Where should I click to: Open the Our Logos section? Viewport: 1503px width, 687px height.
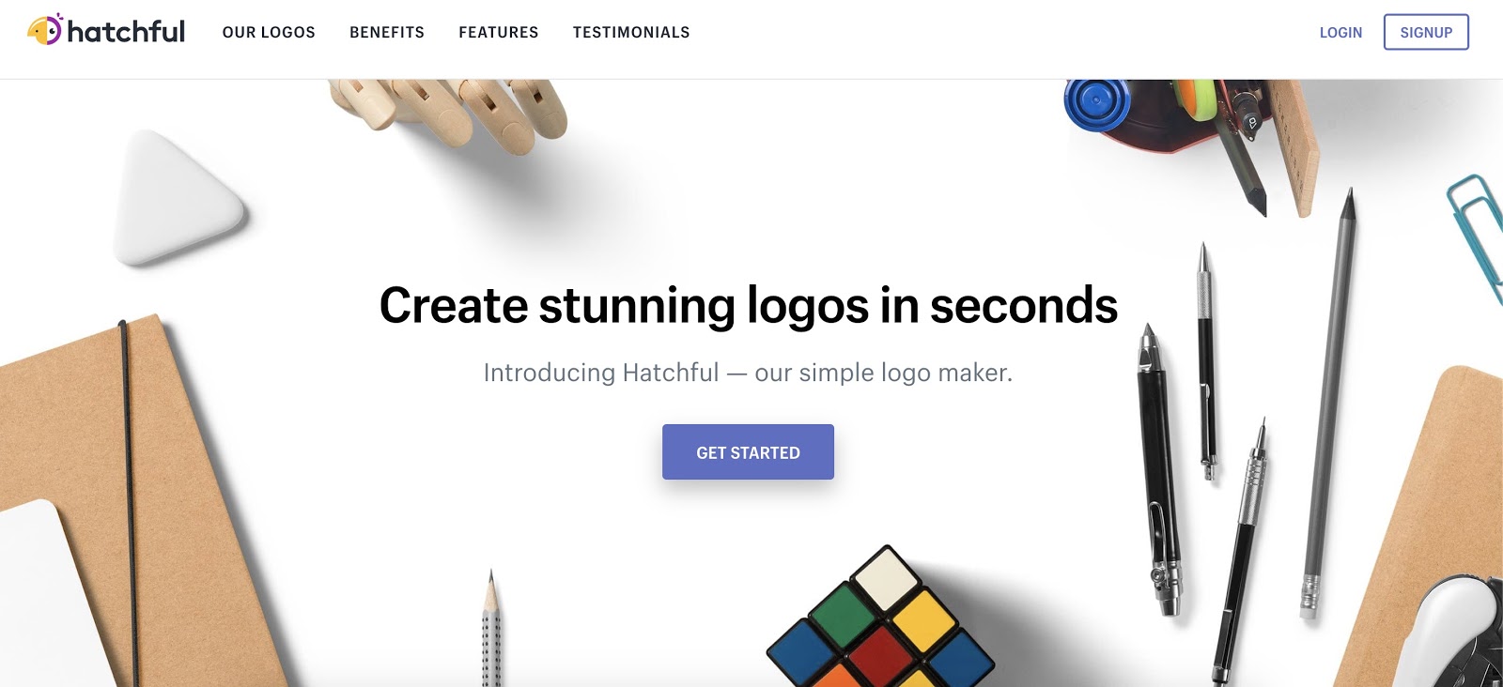click(x=269, y=32)
